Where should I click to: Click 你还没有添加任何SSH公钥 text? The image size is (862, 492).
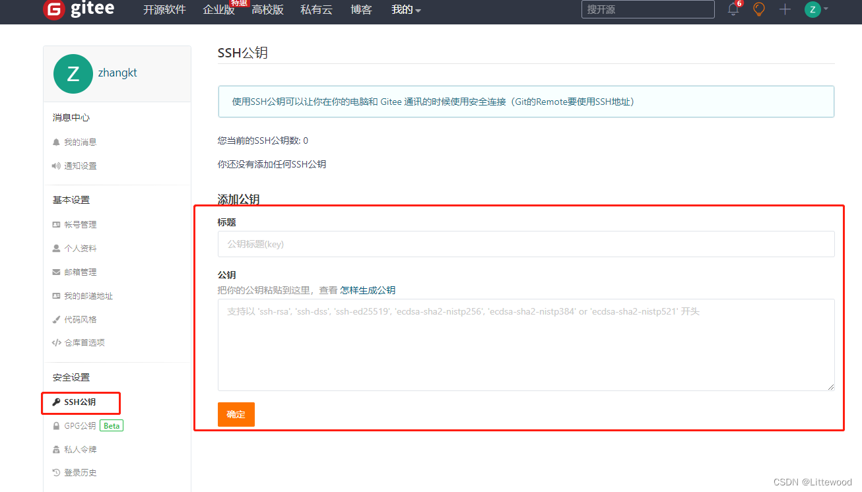pyautogui.click(x=272, y=164)
